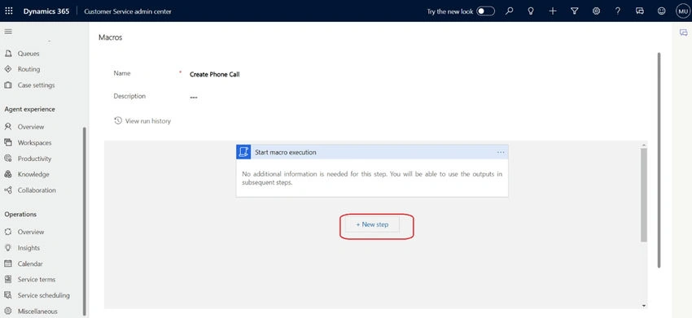Collapse the hamburger site map menu
692x318 pixels.
point(8,32)
